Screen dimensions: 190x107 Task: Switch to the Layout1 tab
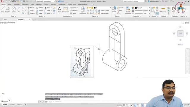12,104
